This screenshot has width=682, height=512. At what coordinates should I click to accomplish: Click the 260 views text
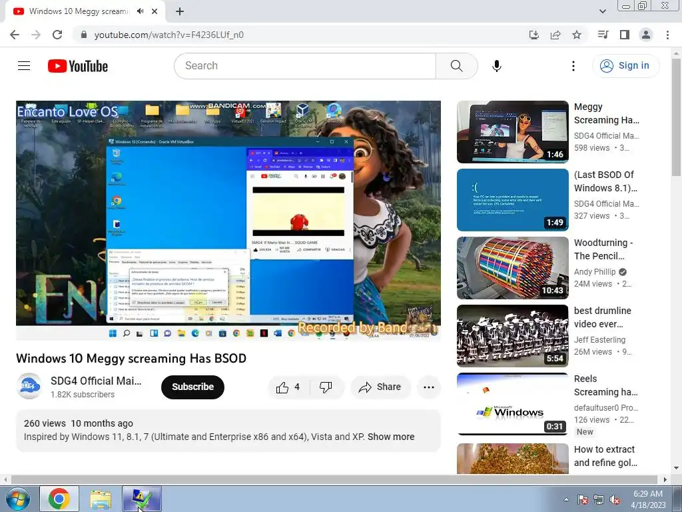click(x=45, y=423)
